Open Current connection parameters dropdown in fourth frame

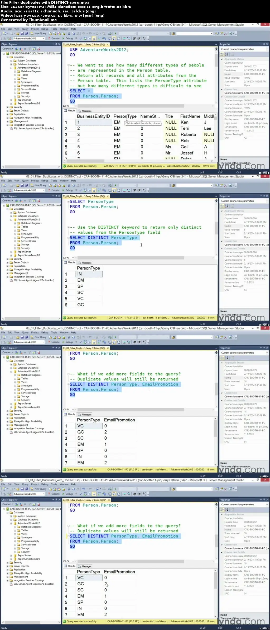(x=267, y=505)
